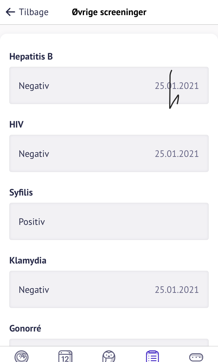Image resolution: width=218 pixels, height=362 pixels.
Task: Open the owl tab icon
Action: tap(109, 356)
